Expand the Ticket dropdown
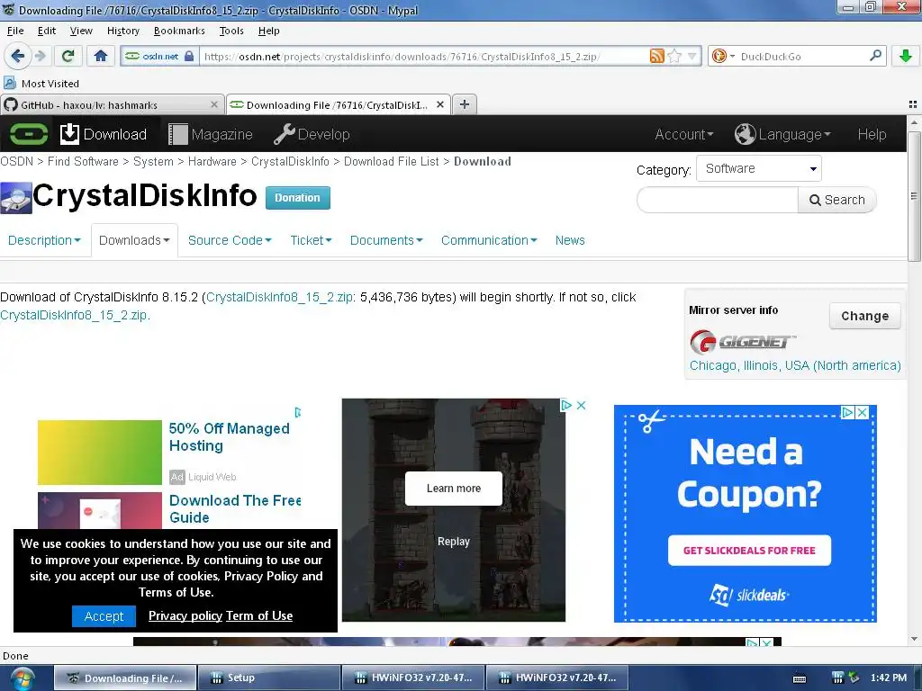 (x=311, y=240)
